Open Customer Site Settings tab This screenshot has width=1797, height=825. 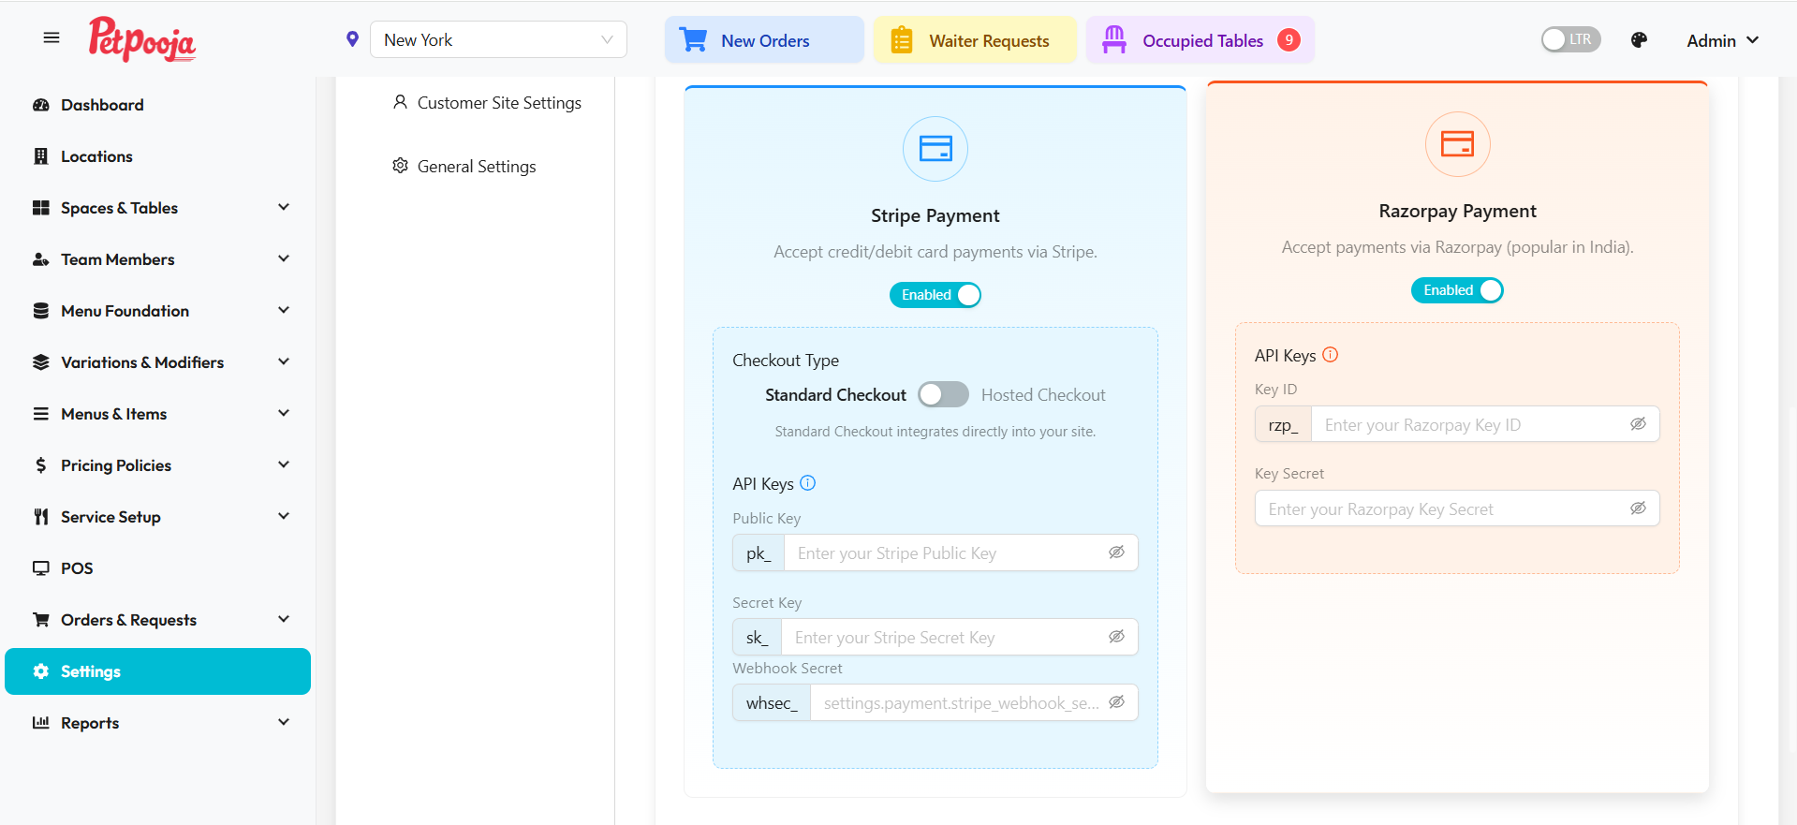[487, 103]
